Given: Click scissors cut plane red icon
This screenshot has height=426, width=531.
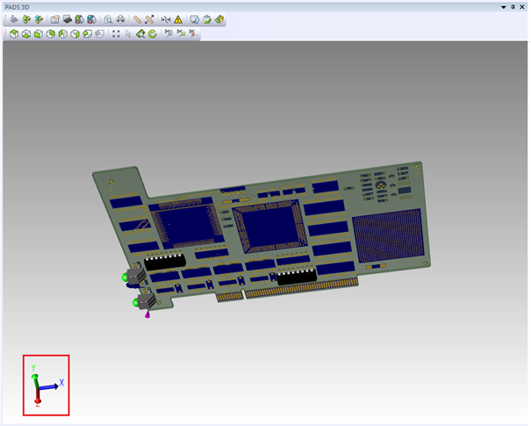Looking at the screenshot, I should click(193, 33).
